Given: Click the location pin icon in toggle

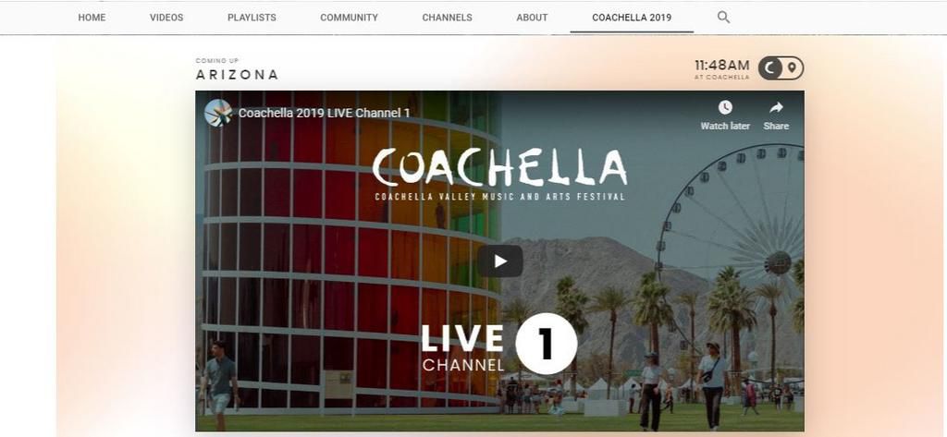Looking at the screenshot, I should click(793, 68).
